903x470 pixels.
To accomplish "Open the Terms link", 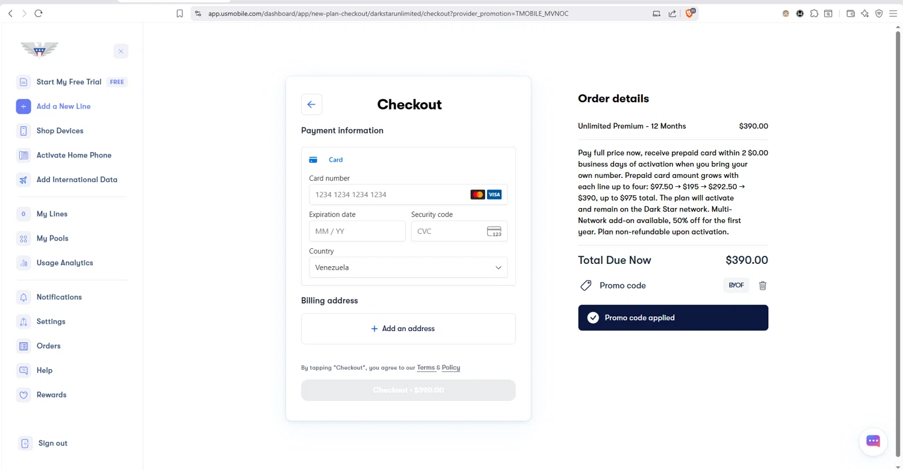I will coord(426,368).
